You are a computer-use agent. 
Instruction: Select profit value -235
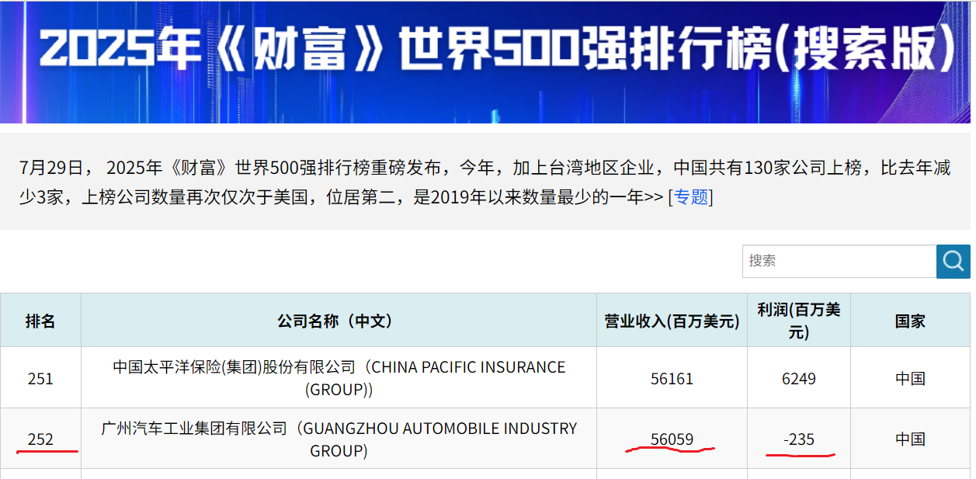coord(799,439)
